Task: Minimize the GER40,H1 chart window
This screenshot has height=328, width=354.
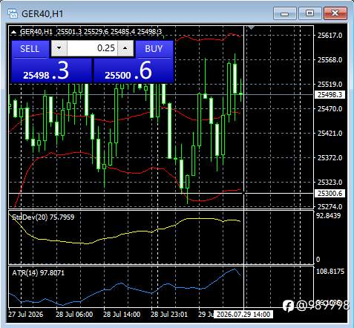Action: tap(285, 13)
